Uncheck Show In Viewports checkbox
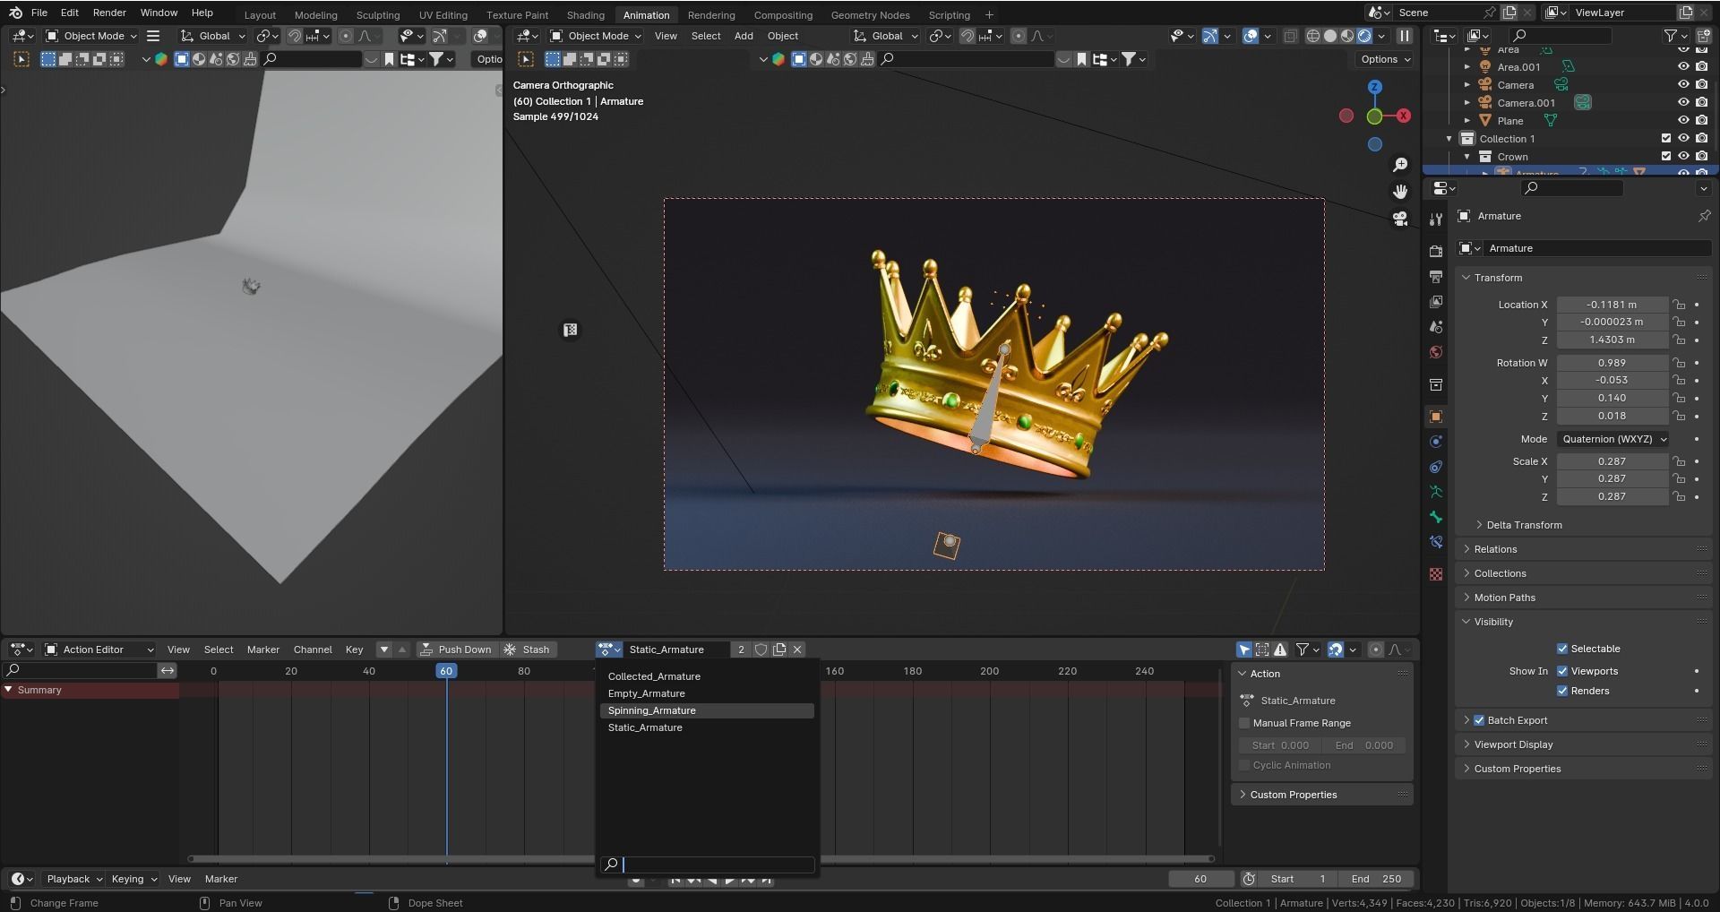The image size is (1720, 912). click(1562, 671)
